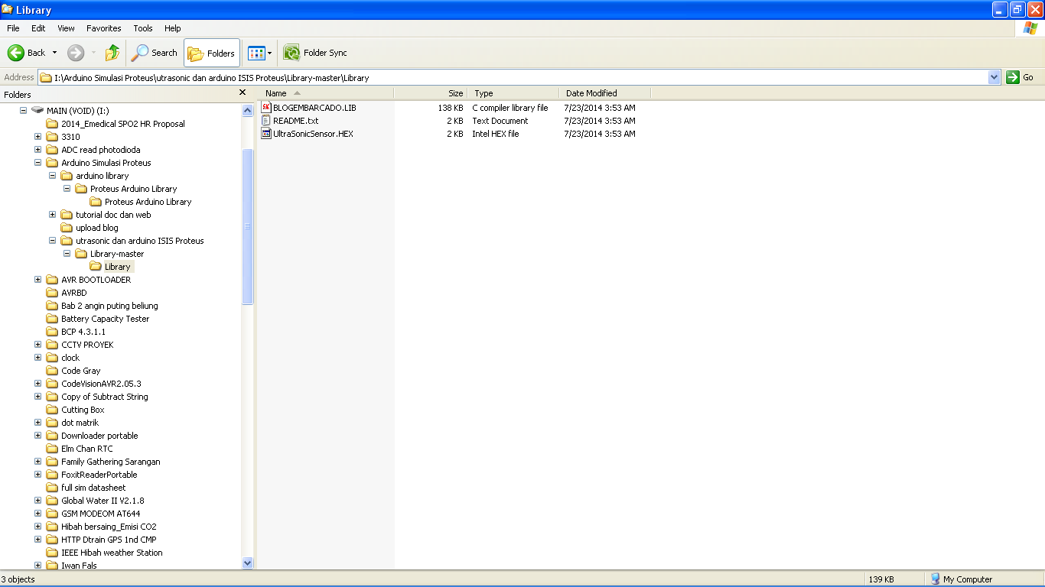This screenshot has width=1045, height=587.
Task: Open the Help menu
Action: pyautogui.click(x=173, y=28)
